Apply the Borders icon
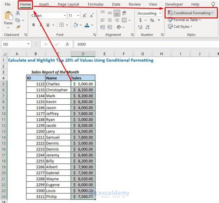Image resolution: width=219 pixels, height=203 pixels. (61, 25)
